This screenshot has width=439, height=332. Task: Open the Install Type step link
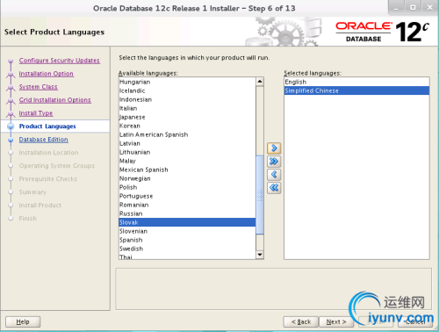click(x=36, y=113)
